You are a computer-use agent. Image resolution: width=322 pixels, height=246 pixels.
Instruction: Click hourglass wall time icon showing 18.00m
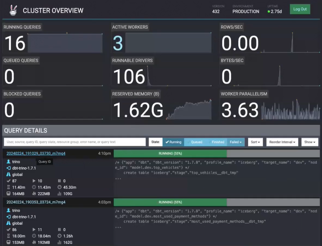point(9,236)
